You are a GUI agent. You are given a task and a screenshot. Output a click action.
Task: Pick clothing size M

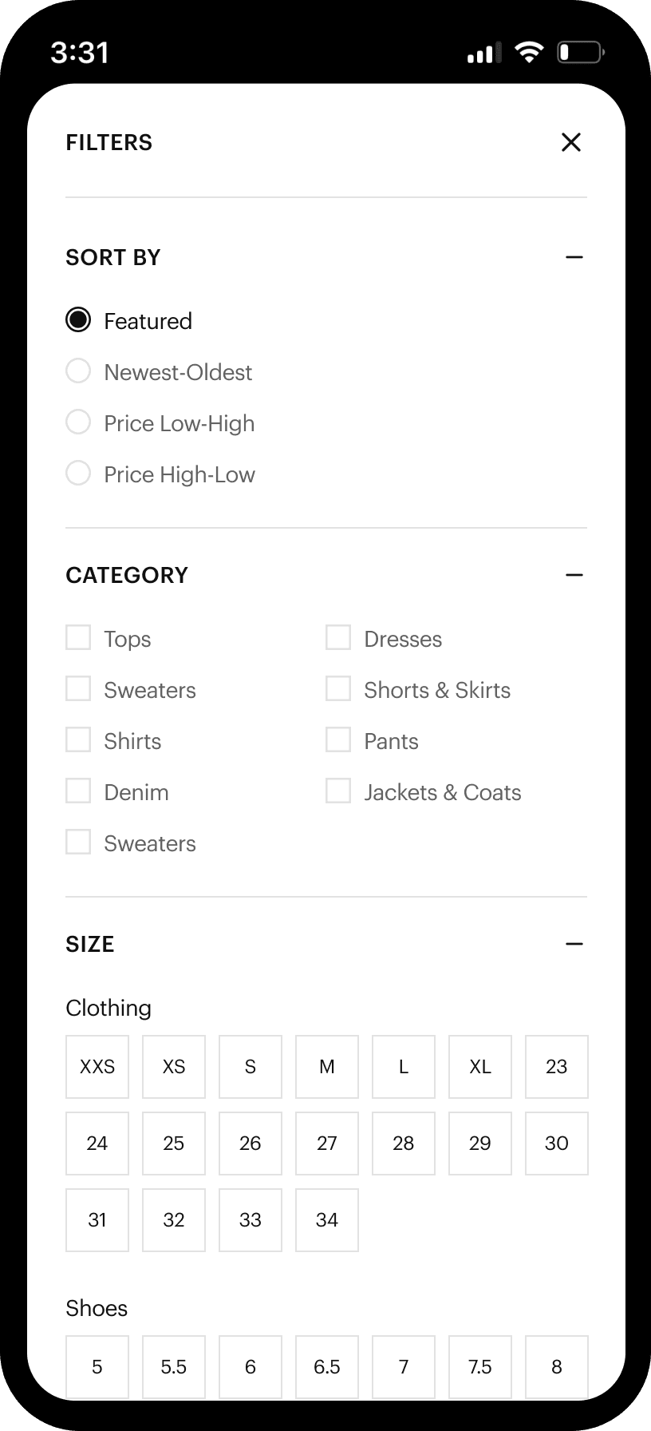327,1067
